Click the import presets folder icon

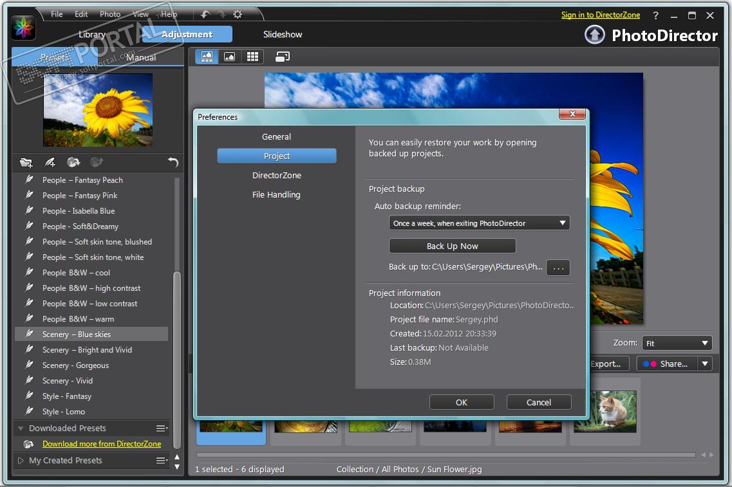pyautogui.click(x=26, y=162)
